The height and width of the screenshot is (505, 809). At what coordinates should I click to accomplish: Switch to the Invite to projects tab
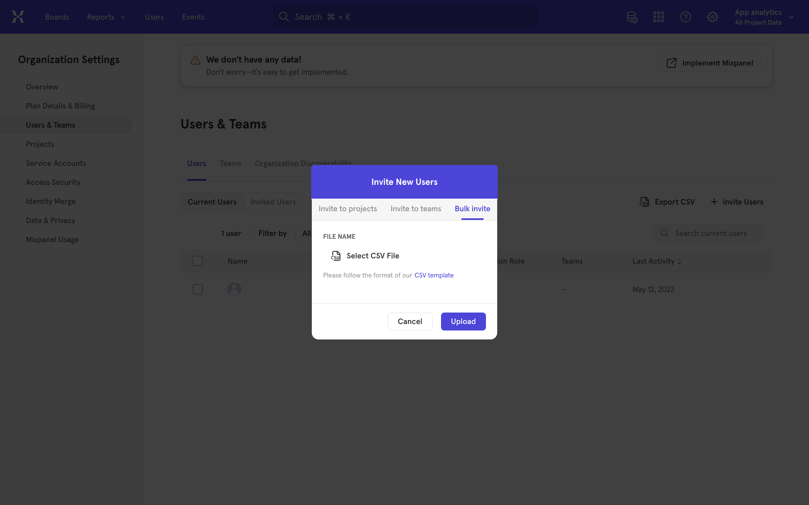tap(348, 209)
